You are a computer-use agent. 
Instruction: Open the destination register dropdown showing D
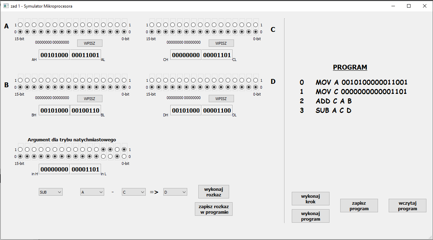tap(175, 192)
